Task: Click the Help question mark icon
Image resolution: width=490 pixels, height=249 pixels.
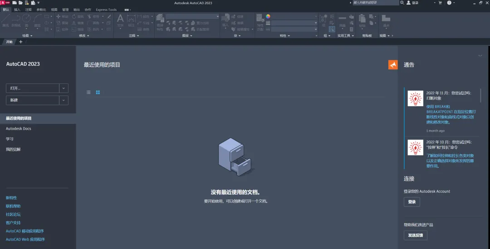Action: (x=449, y=3)
